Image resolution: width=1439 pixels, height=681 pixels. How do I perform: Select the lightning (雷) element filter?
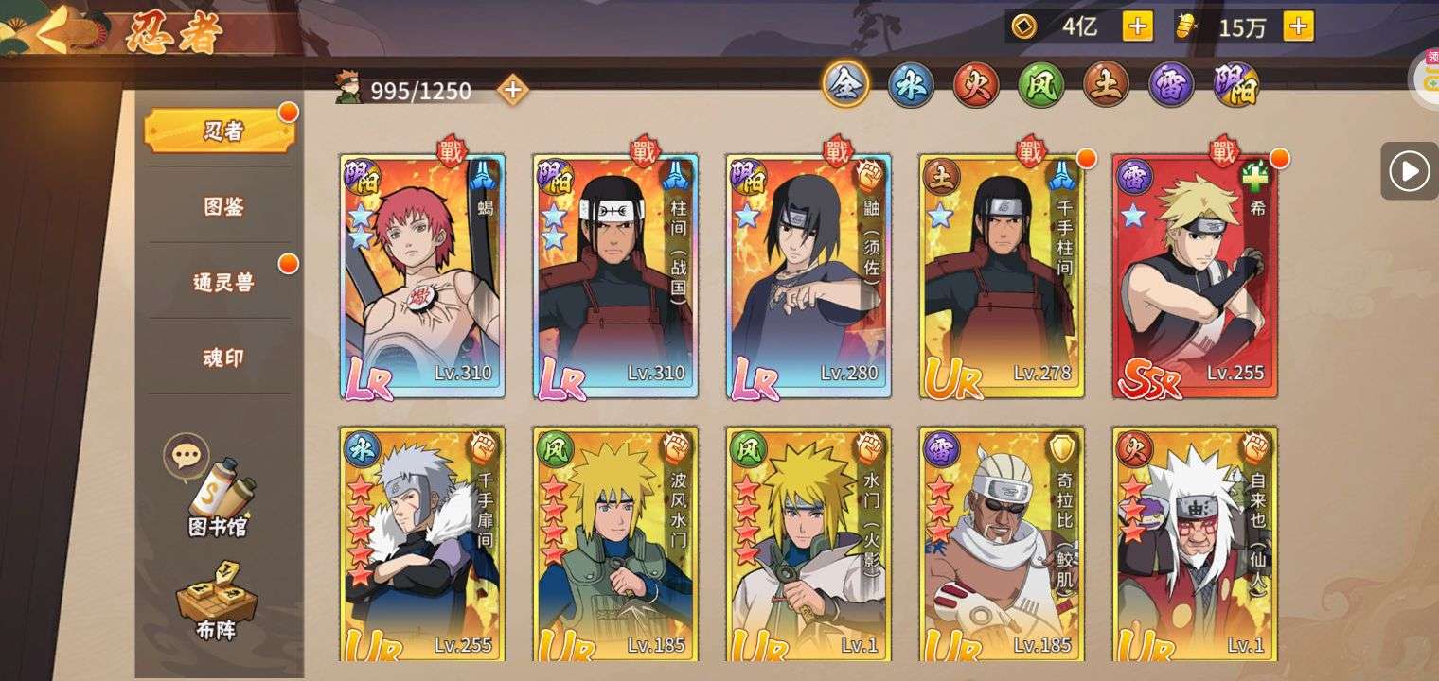(x=1172, y=86)
